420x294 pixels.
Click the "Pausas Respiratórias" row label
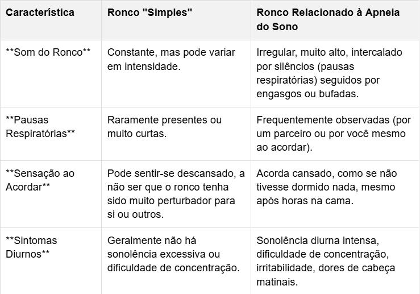(x=40, y=127)
